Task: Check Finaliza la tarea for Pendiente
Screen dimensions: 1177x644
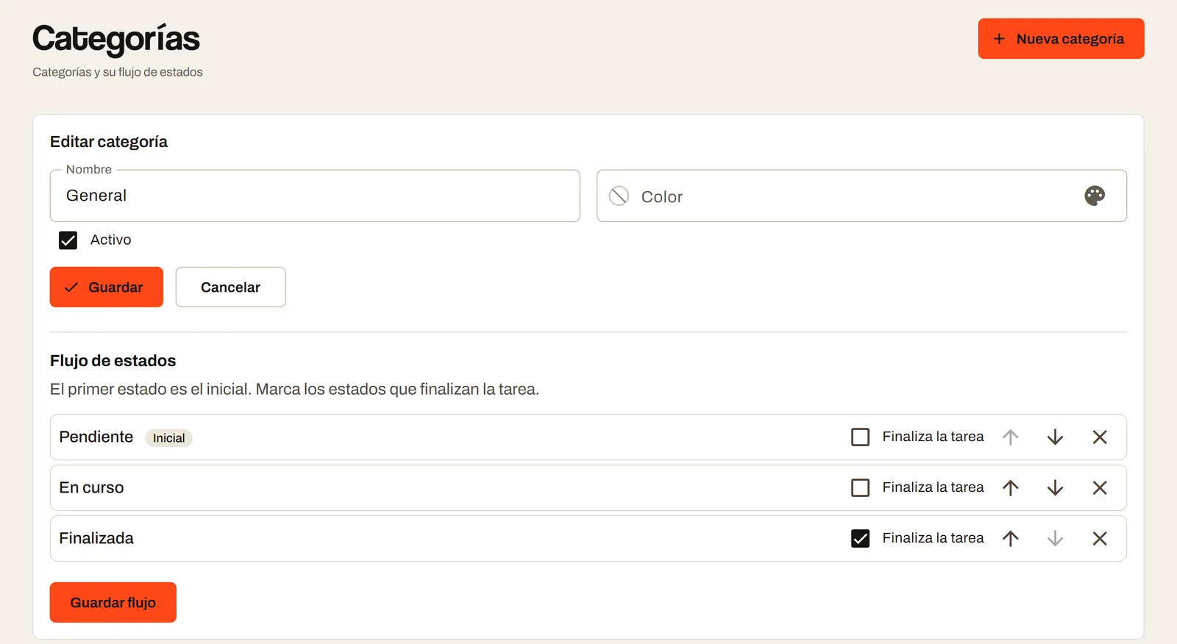Action: pos(860,437)
